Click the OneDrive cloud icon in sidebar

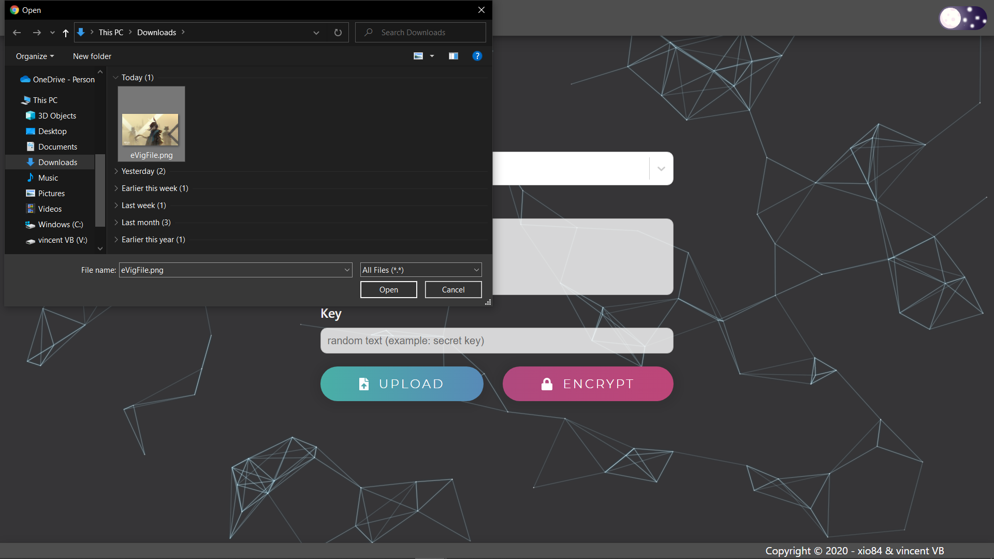click(25, 79)
